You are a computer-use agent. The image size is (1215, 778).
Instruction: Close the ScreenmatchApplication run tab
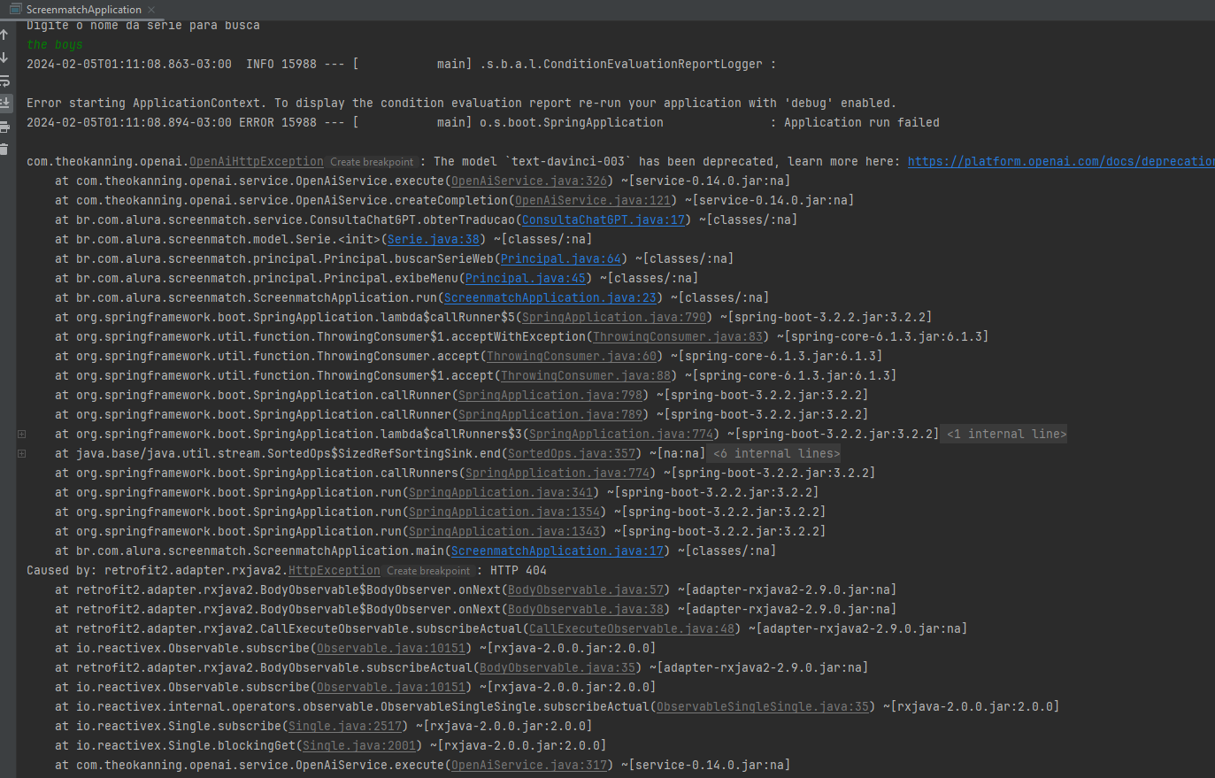[x=151, y=10]
